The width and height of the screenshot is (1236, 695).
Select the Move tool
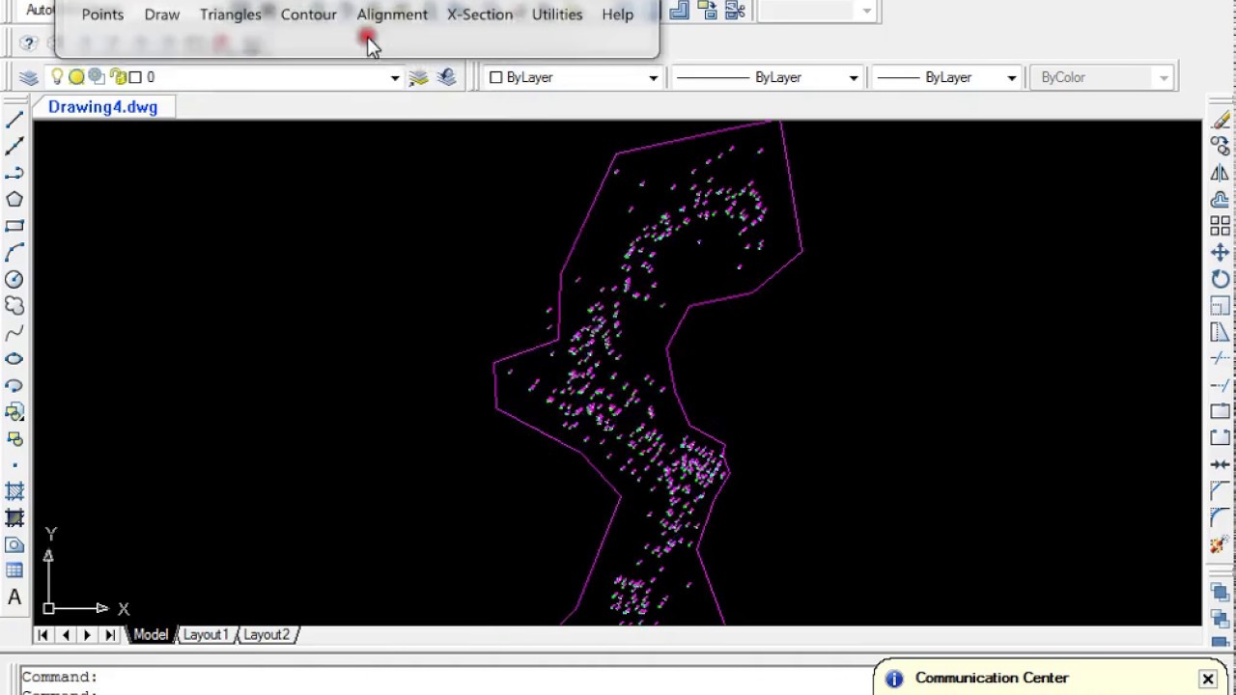tap(1220, 253)
